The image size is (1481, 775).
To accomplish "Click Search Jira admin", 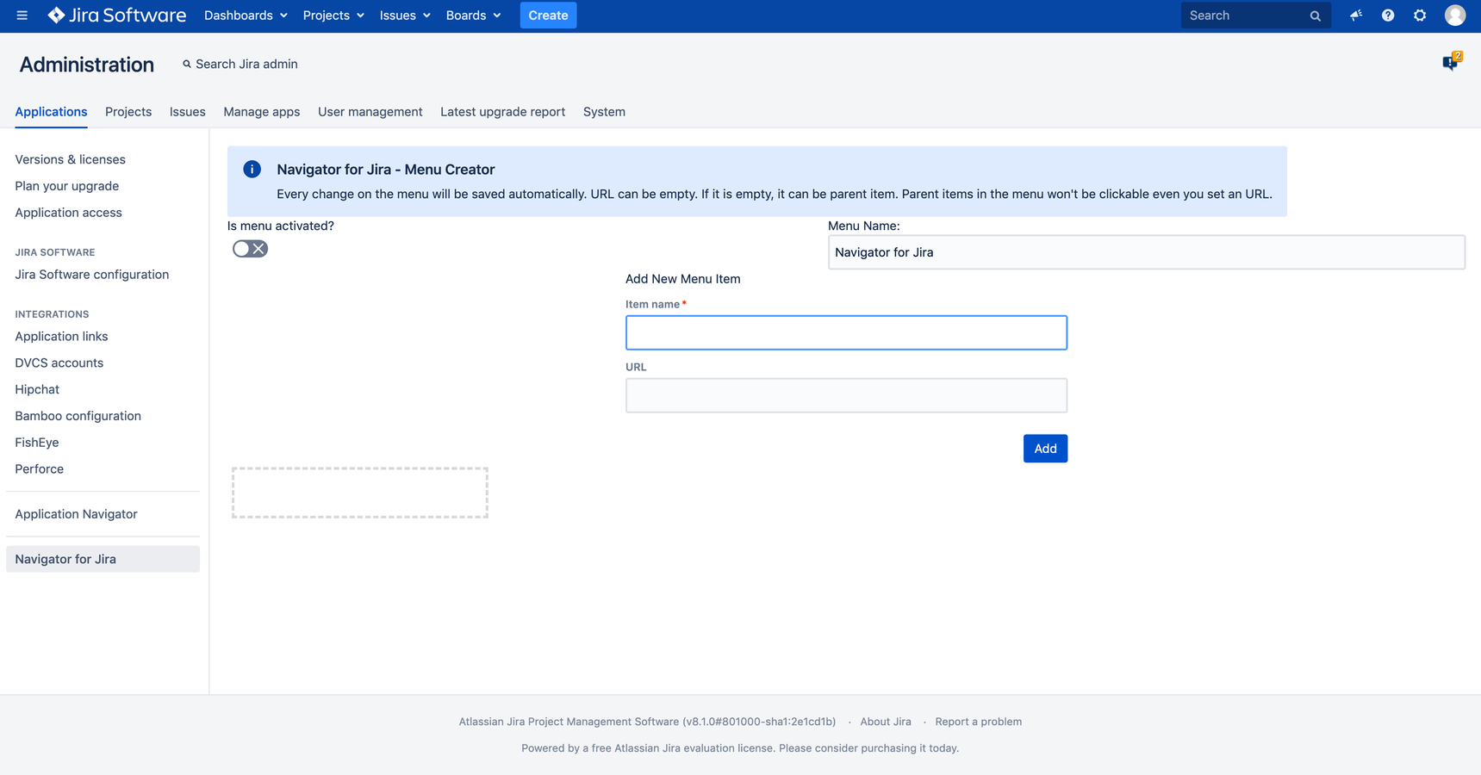I will click(240, 64).
